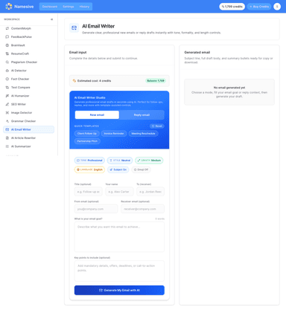Click the Buy Credits button

pos(259,7)
